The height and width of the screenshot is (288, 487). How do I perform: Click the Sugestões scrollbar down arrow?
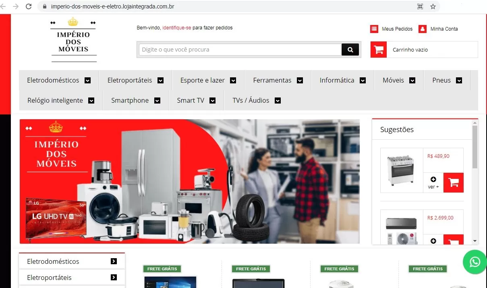point(475,241)
